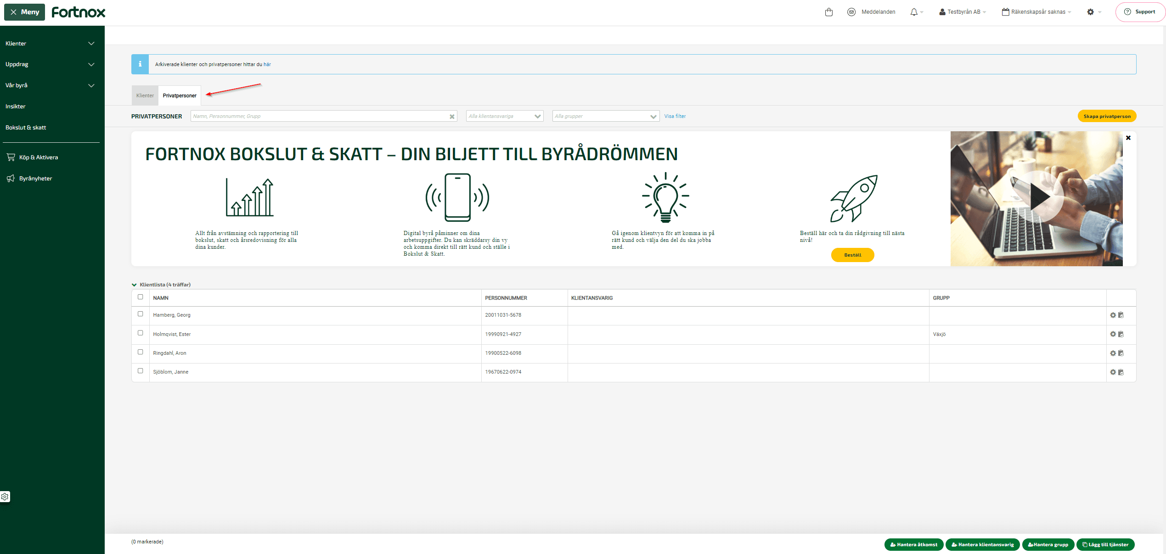Tick the select-all checkbox in table header
The width and height of the screenshot is (1166, 554).
tap(141, 297)
